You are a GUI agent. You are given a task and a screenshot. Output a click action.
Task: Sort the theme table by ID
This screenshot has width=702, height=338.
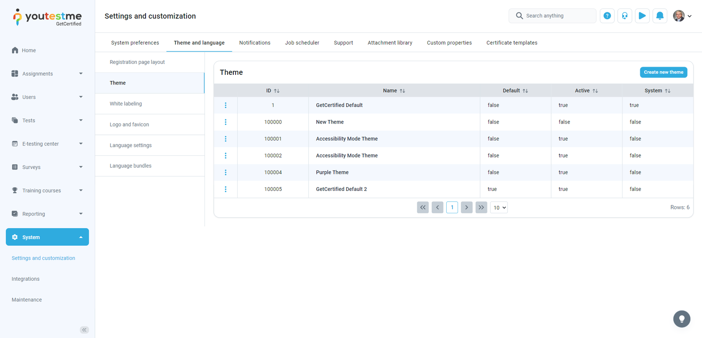(x=276, y=91)
